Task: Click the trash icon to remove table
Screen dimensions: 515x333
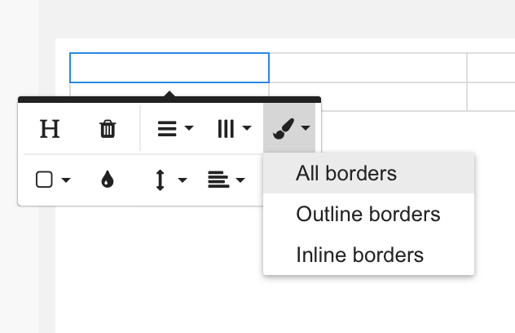Action: 108,129
